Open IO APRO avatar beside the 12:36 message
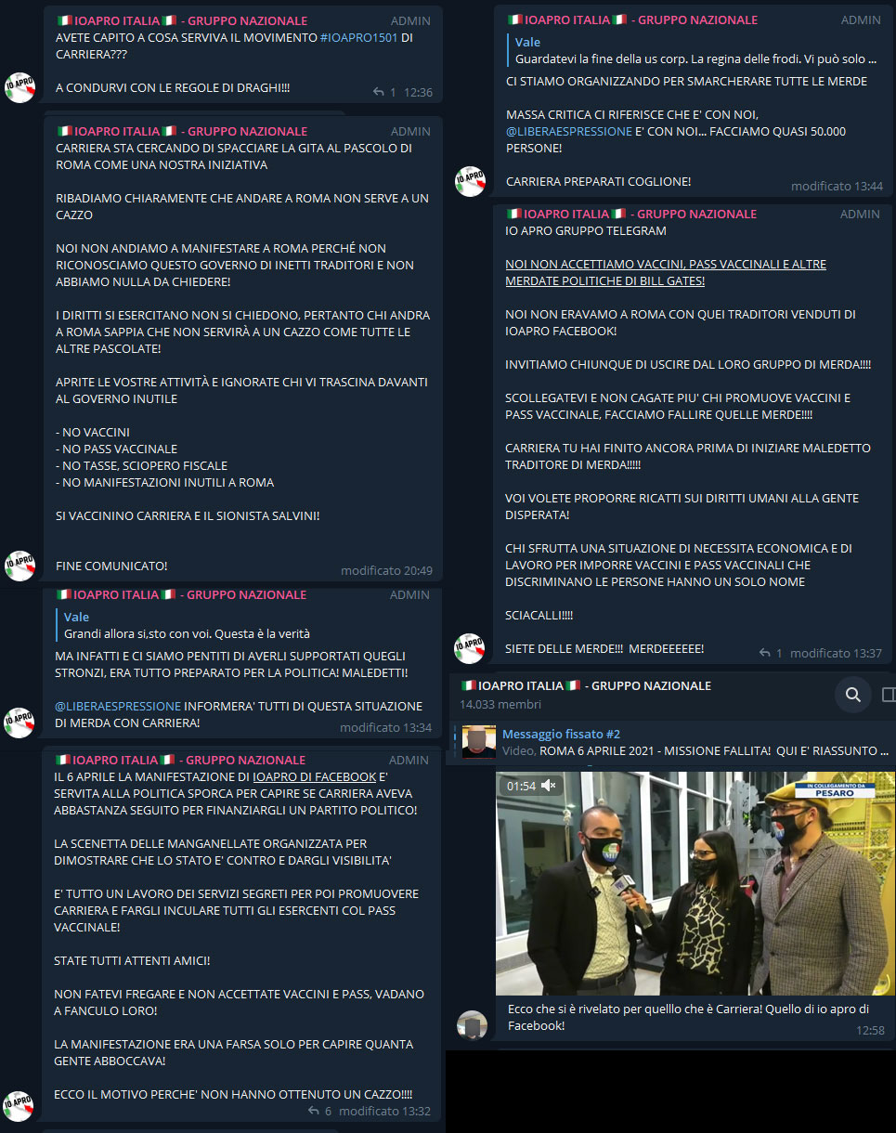896x1133 pixels. click(x=20, y=86)
